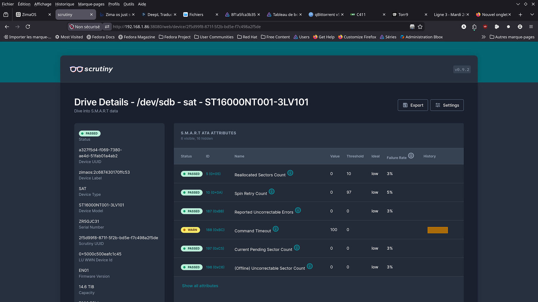
Task: Export drive details
Action: [413, 105]
